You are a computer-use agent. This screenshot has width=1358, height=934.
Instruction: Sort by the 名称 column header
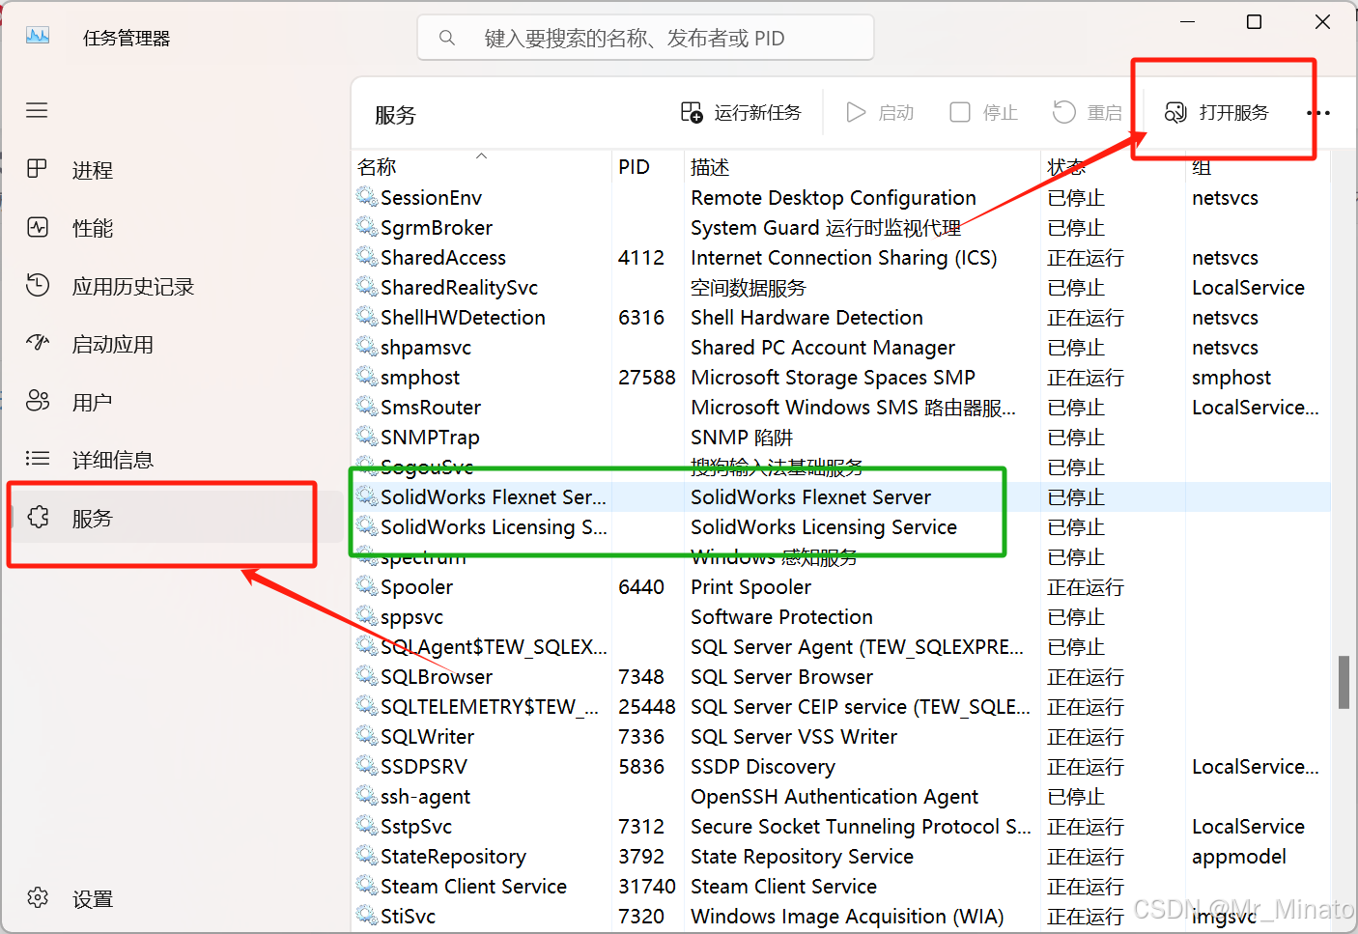[x=377, y=167]
